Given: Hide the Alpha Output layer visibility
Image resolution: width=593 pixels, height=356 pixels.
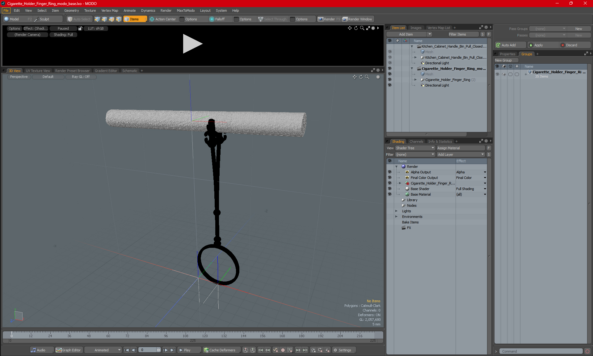Looking at the screenshot, I should click(x=389, y=172).
